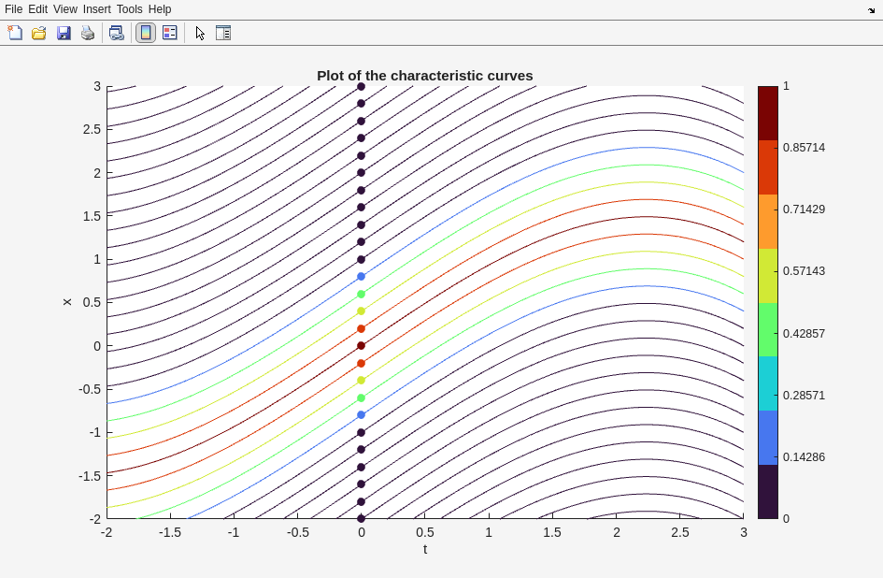Open a file with the folder icon
Screen dimensions: 883x578
coord(39,33)
